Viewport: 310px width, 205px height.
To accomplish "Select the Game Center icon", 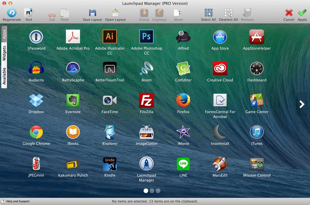I will 257,100.
